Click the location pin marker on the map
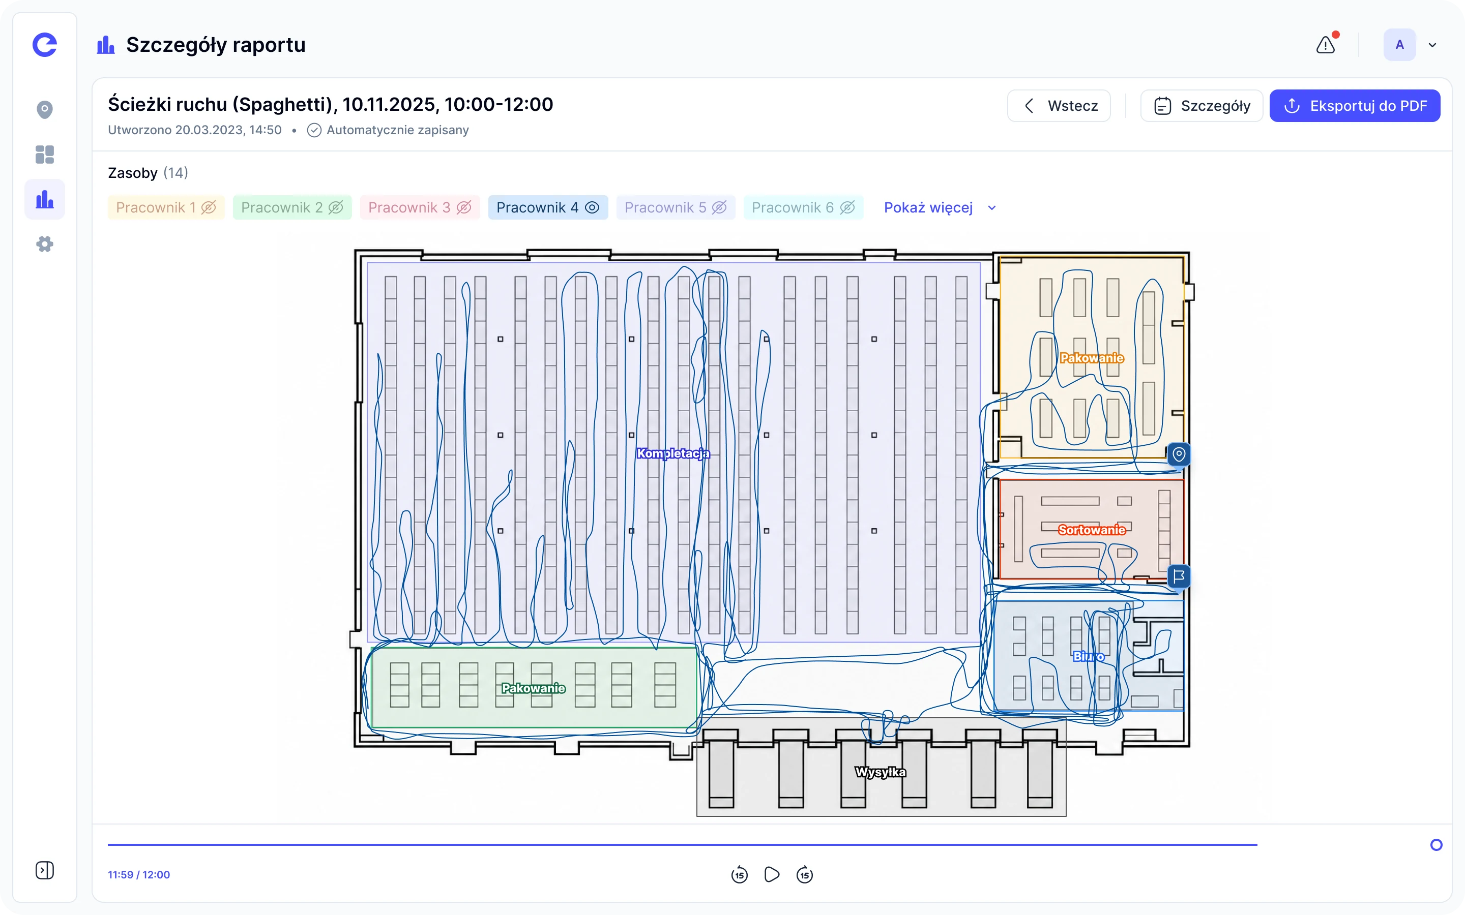The image size is (1465, 915). coord(1178,454)
